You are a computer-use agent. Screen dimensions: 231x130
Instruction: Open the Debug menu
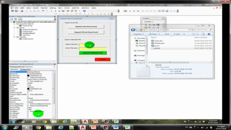click(x=53, y=8)
